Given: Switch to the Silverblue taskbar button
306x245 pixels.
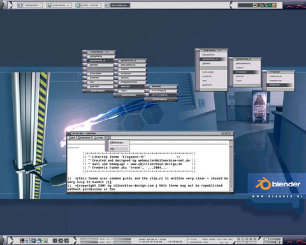Looking at the screenshot, I should point(117,5).
